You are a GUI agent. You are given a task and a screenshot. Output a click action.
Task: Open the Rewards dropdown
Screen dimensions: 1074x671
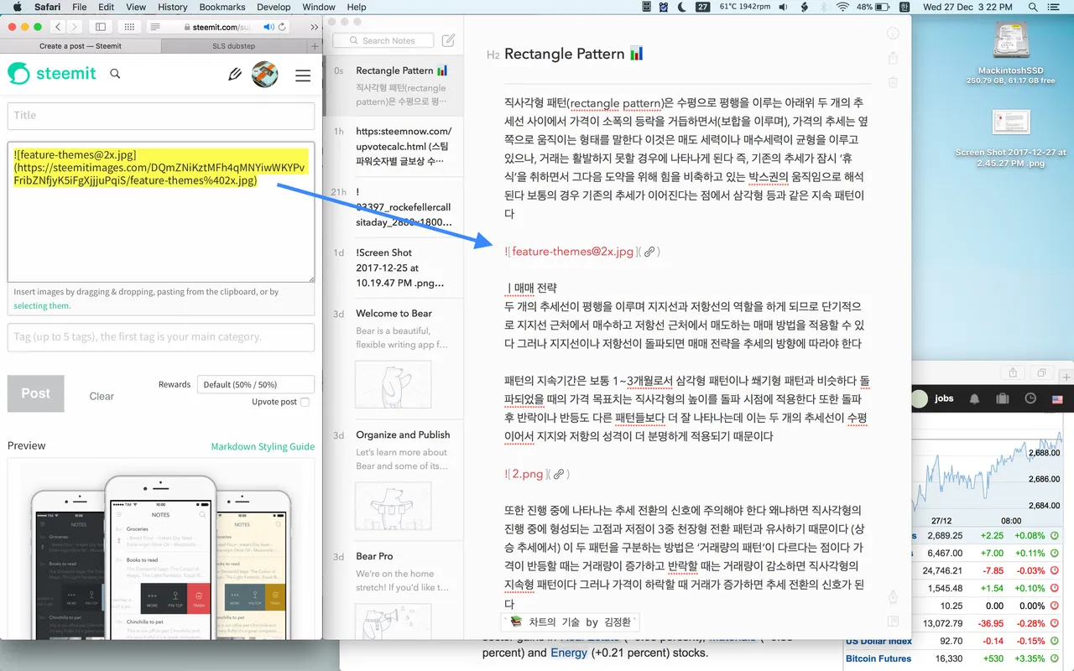[x=256, y=384]
